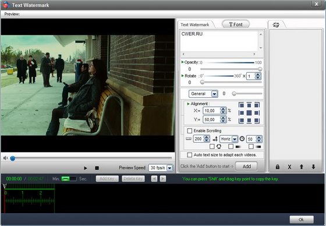
Task: Click the fade-out gradient icon
Action: point(238,147)
